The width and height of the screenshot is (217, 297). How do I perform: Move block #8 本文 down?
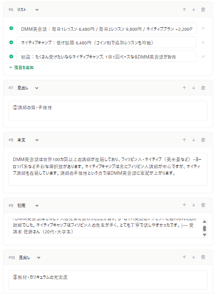193,140
